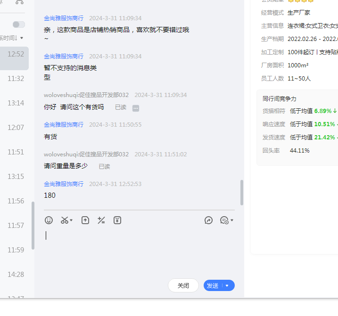338x316 pixels.
Task: Toggle the switch above the conversation list
Action: [19, 24]
